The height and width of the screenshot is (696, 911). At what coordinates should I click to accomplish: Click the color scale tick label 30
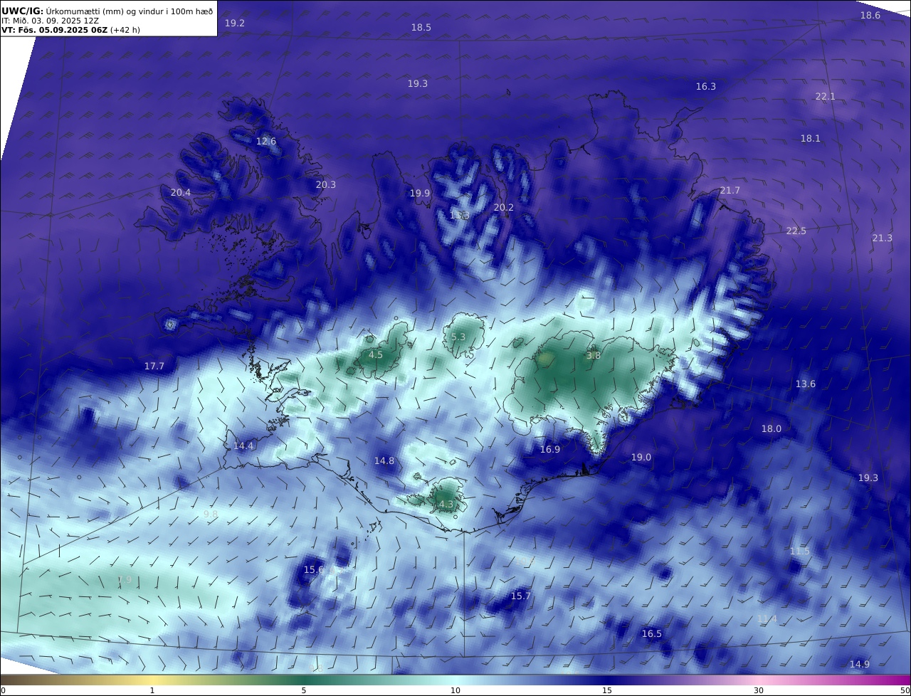759,690
